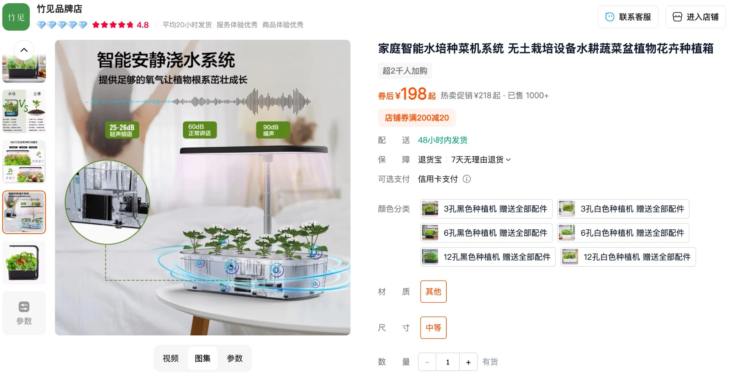The height and width of the screenshot is (381, 729).
Task: Click the plus icon to increase quantity
Action: 468,362
